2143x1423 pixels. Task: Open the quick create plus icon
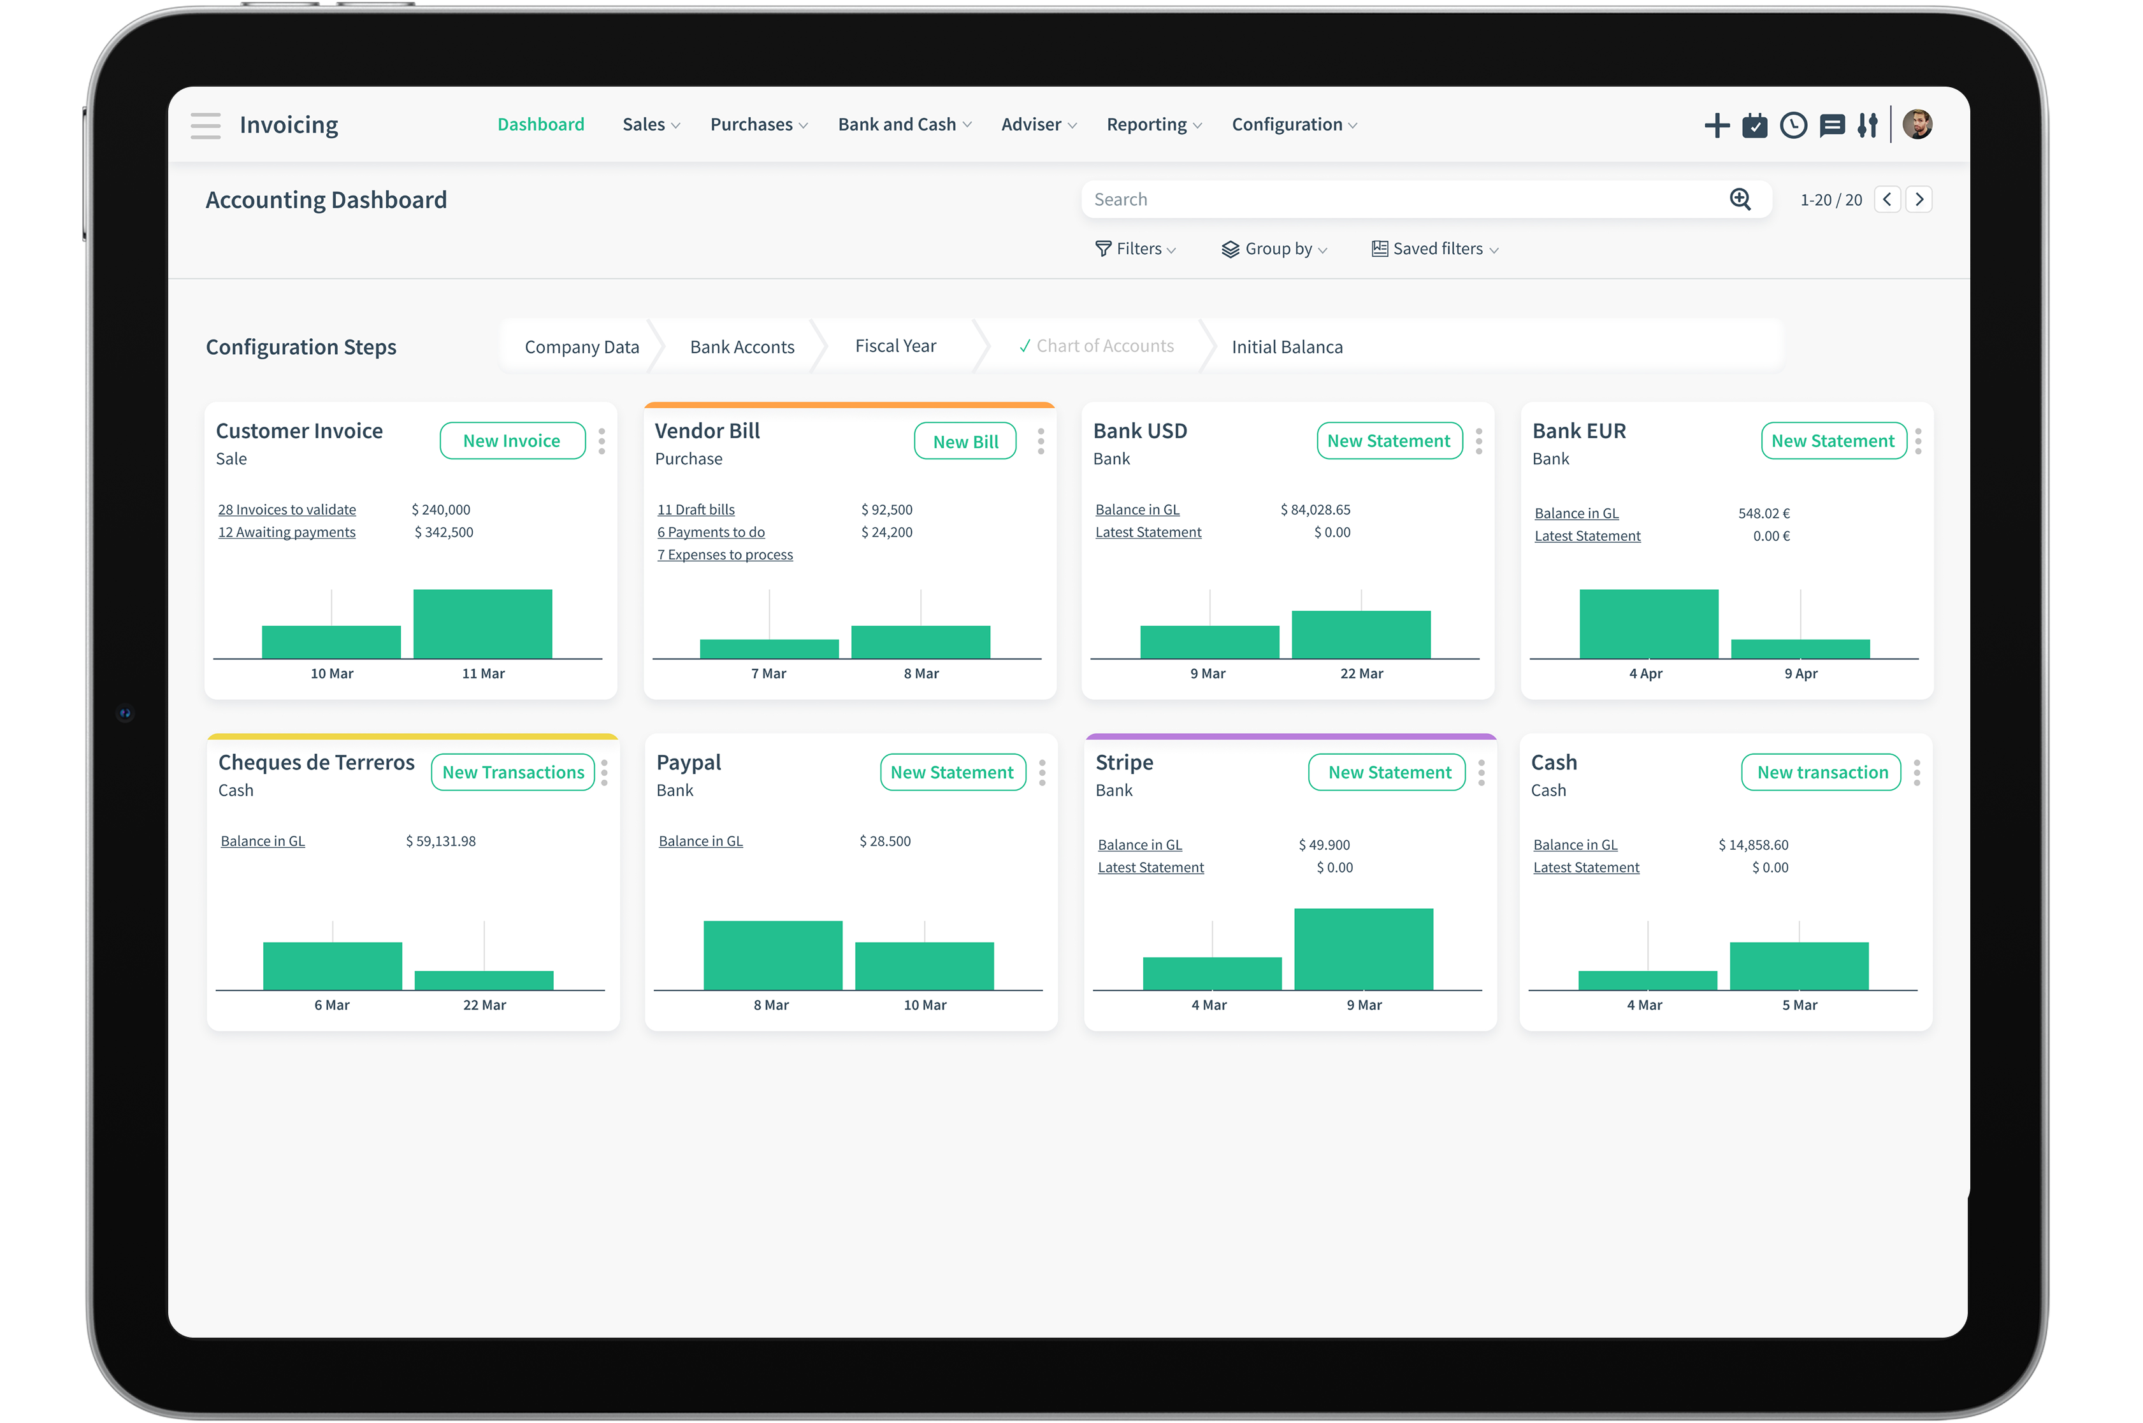[1717, 125]
